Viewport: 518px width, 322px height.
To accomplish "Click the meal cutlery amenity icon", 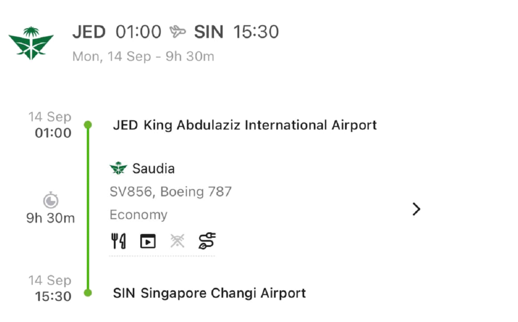I will click(118, 241).
